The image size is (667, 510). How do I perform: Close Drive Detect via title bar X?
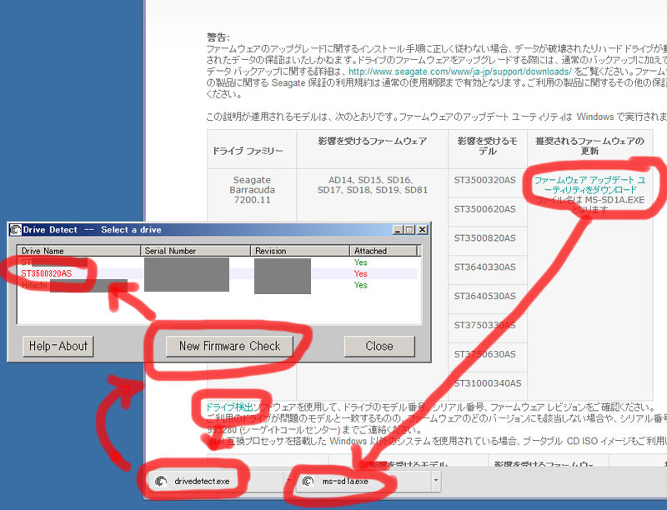422,230
